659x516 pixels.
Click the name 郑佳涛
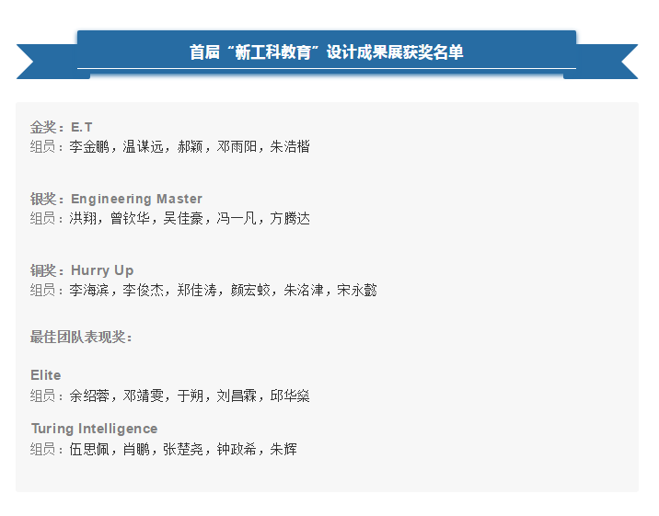196,290
